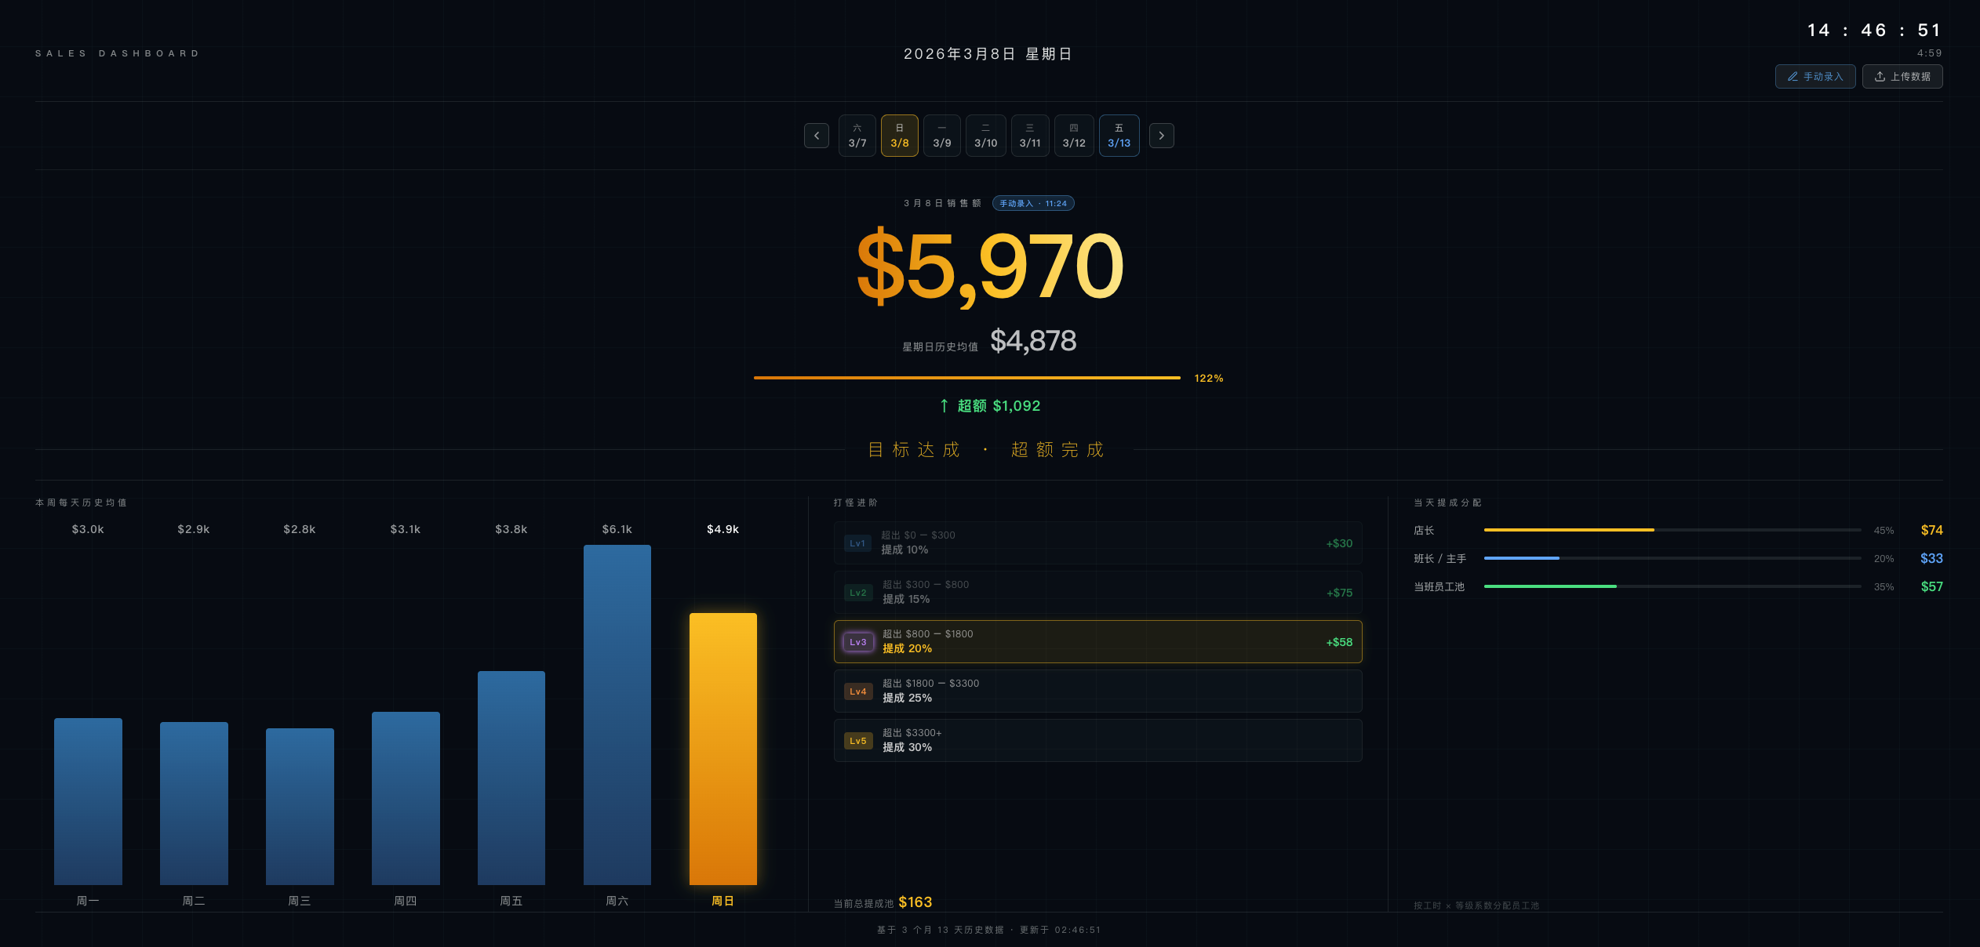Click the Lv5 tier badge
The image size is (1980, 947).
coord(857,740)
